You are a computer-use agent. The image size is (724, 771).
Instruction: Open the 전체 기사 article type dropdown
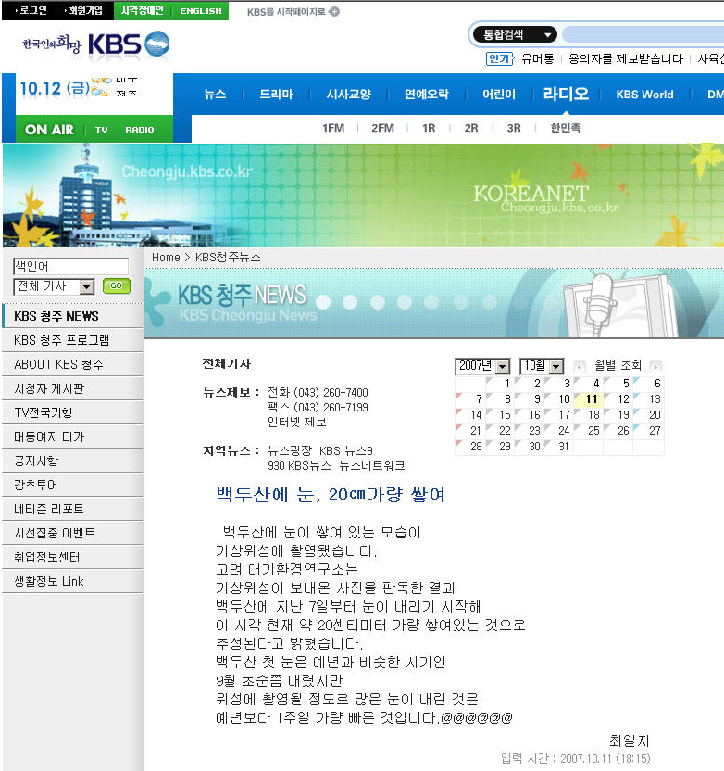[54, 286]
